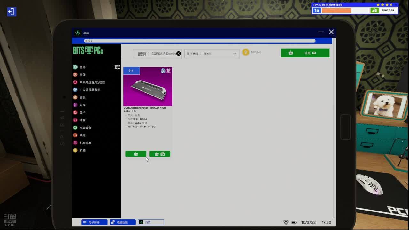This screenshot has height=230, width=409.
Task: Open the CORSAIR Dominator Platinum product image
Action: point(148,87)
